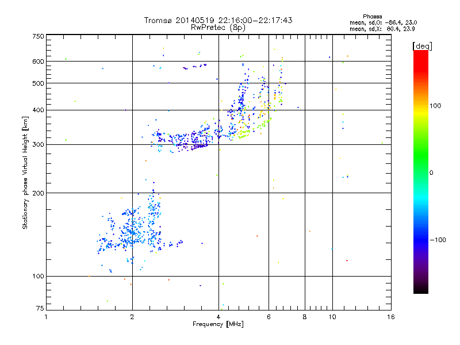Click the 'Stationary phase Virtual Height [km]' y-axis label
The image size is (460, 345).
[25, 172]
